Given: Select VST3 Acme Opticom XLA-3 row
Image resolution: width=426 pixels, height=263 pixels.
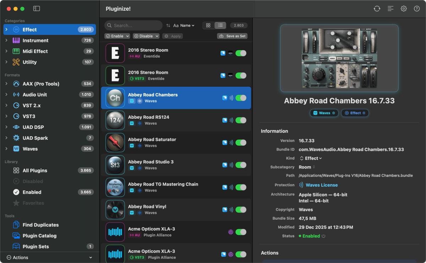Looking at the screenshot, I should click(176, 253).
